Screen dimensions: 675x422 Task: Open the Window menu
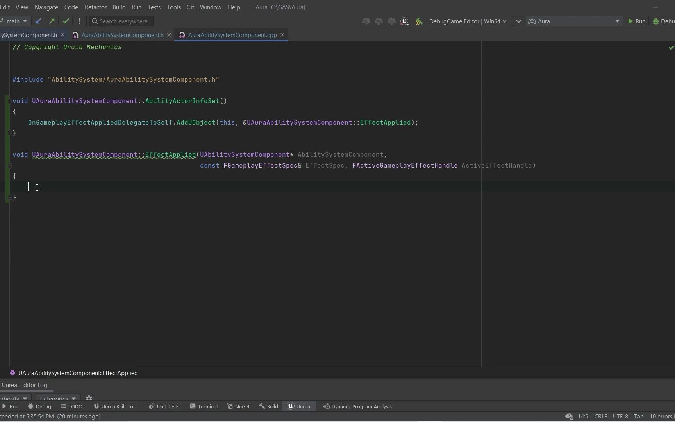click(x=211, y=7)
